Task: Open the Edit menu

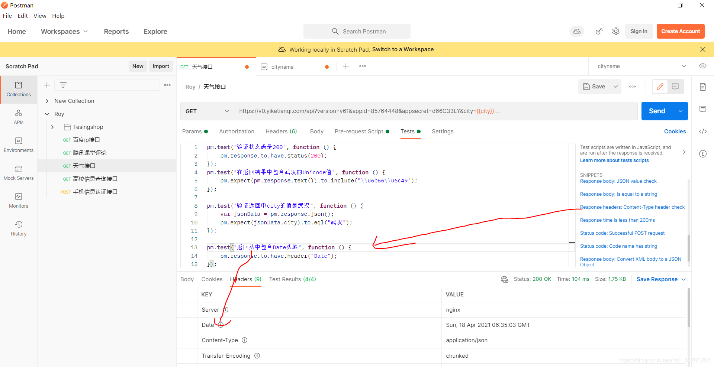Action: point(23,16)
